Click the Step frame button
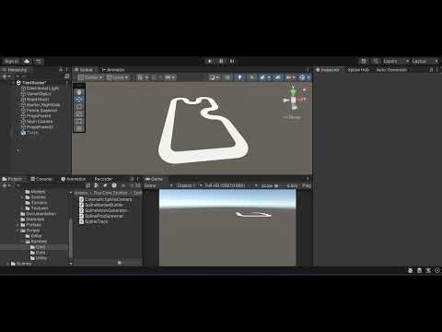Viewport: 442px width, 332px height. [x=232, y=61]
